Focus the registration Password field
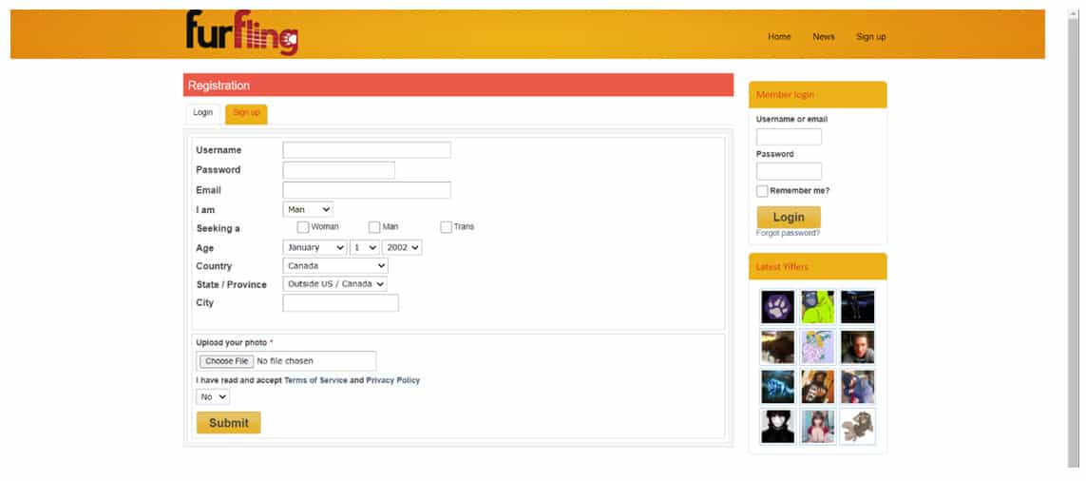Viewport: 1086px width, 481px height. [338, 170]
